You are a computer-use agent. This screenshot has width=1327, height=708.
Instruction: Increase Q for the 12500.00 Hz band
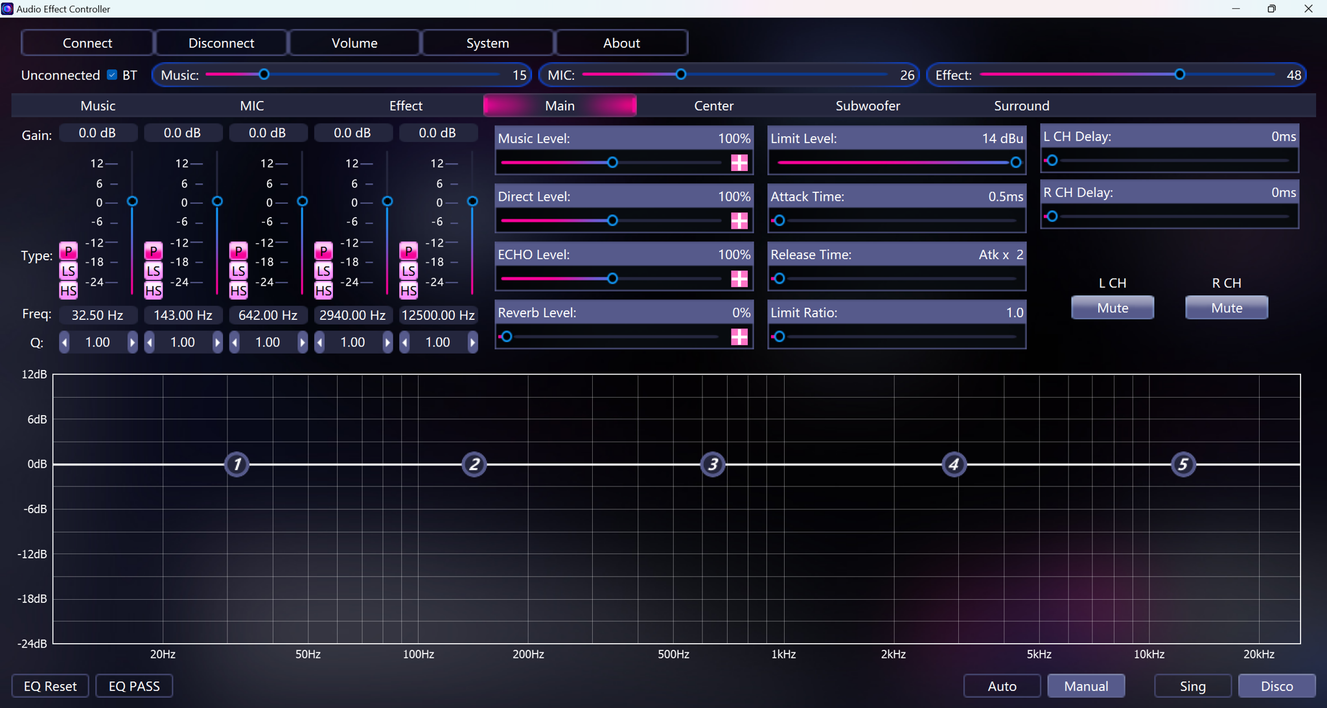point(472,342)
